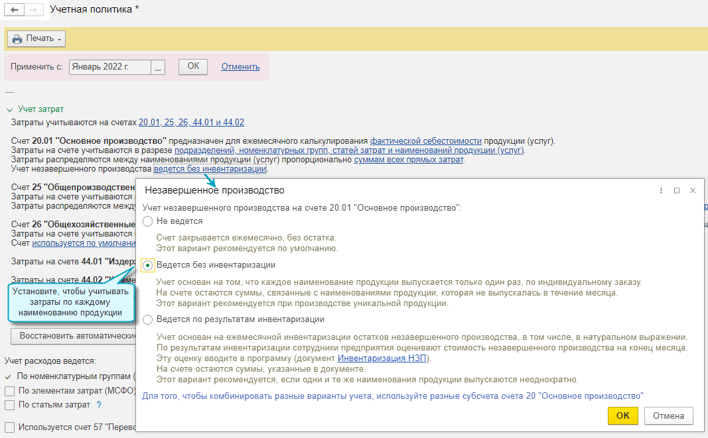Maximize the Незавершенное производство dialog
The width and height of the screenshot is (708, 438).
(x=677, y=190)
